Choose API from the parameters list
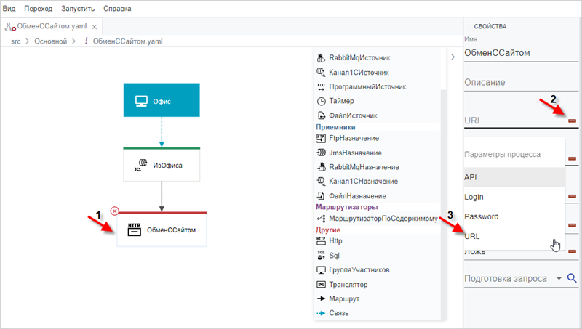This screenshot has width=582, height=329. tap(514, 177)
